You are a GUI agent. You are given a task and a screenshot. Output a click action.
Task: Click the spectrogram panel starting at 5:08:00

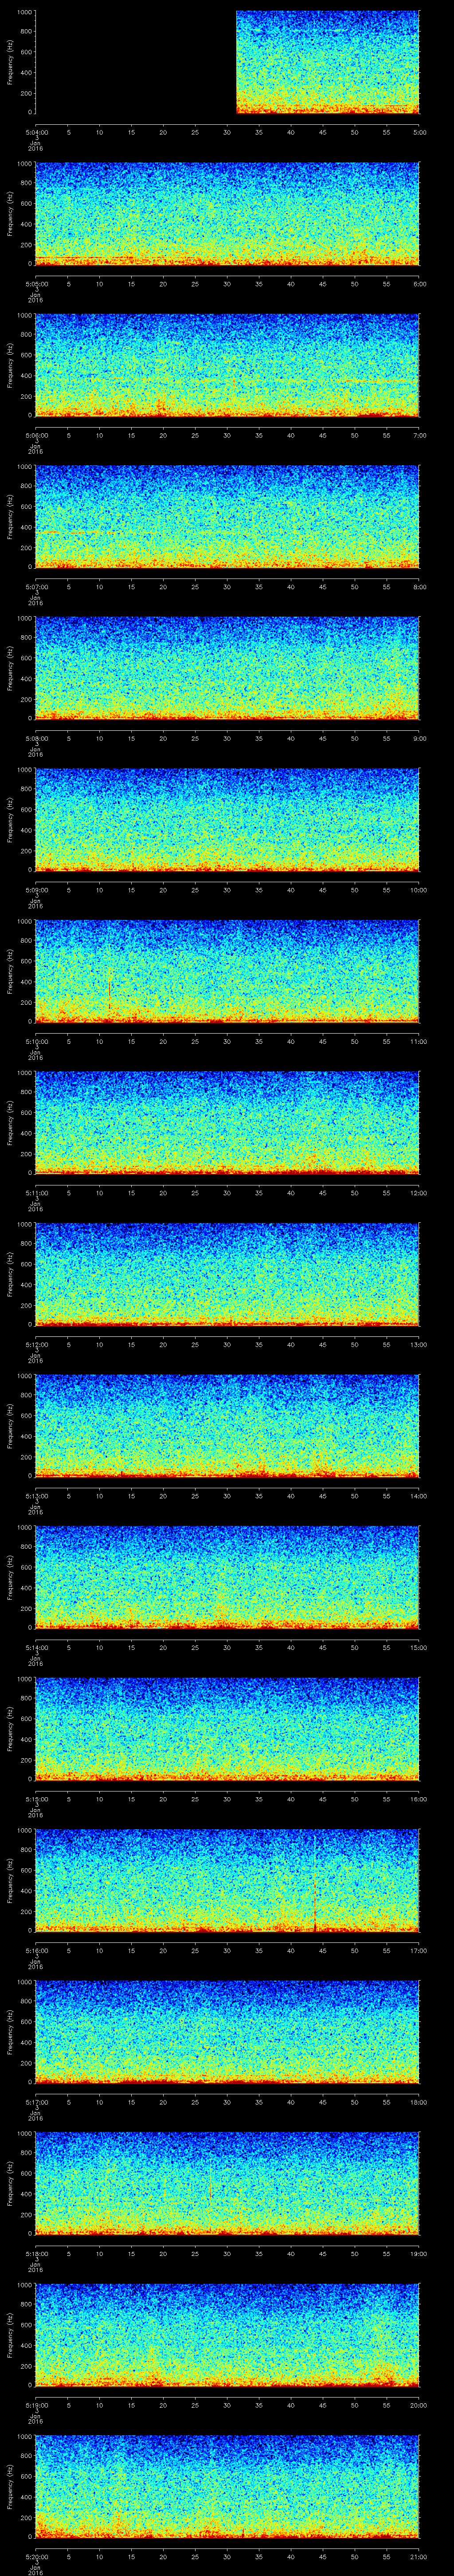coord(227,669)
